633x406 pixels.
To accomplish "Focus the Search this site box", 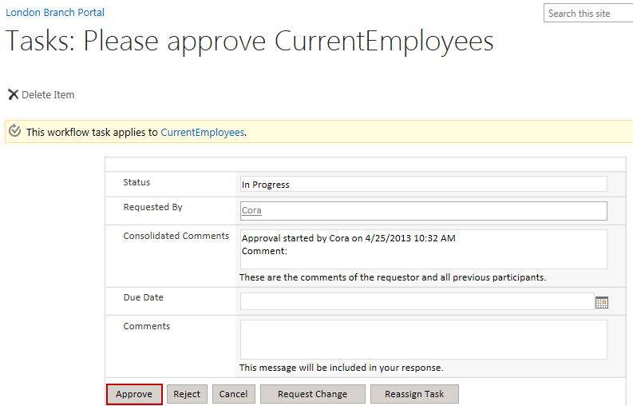I will [x=588, y=14].
